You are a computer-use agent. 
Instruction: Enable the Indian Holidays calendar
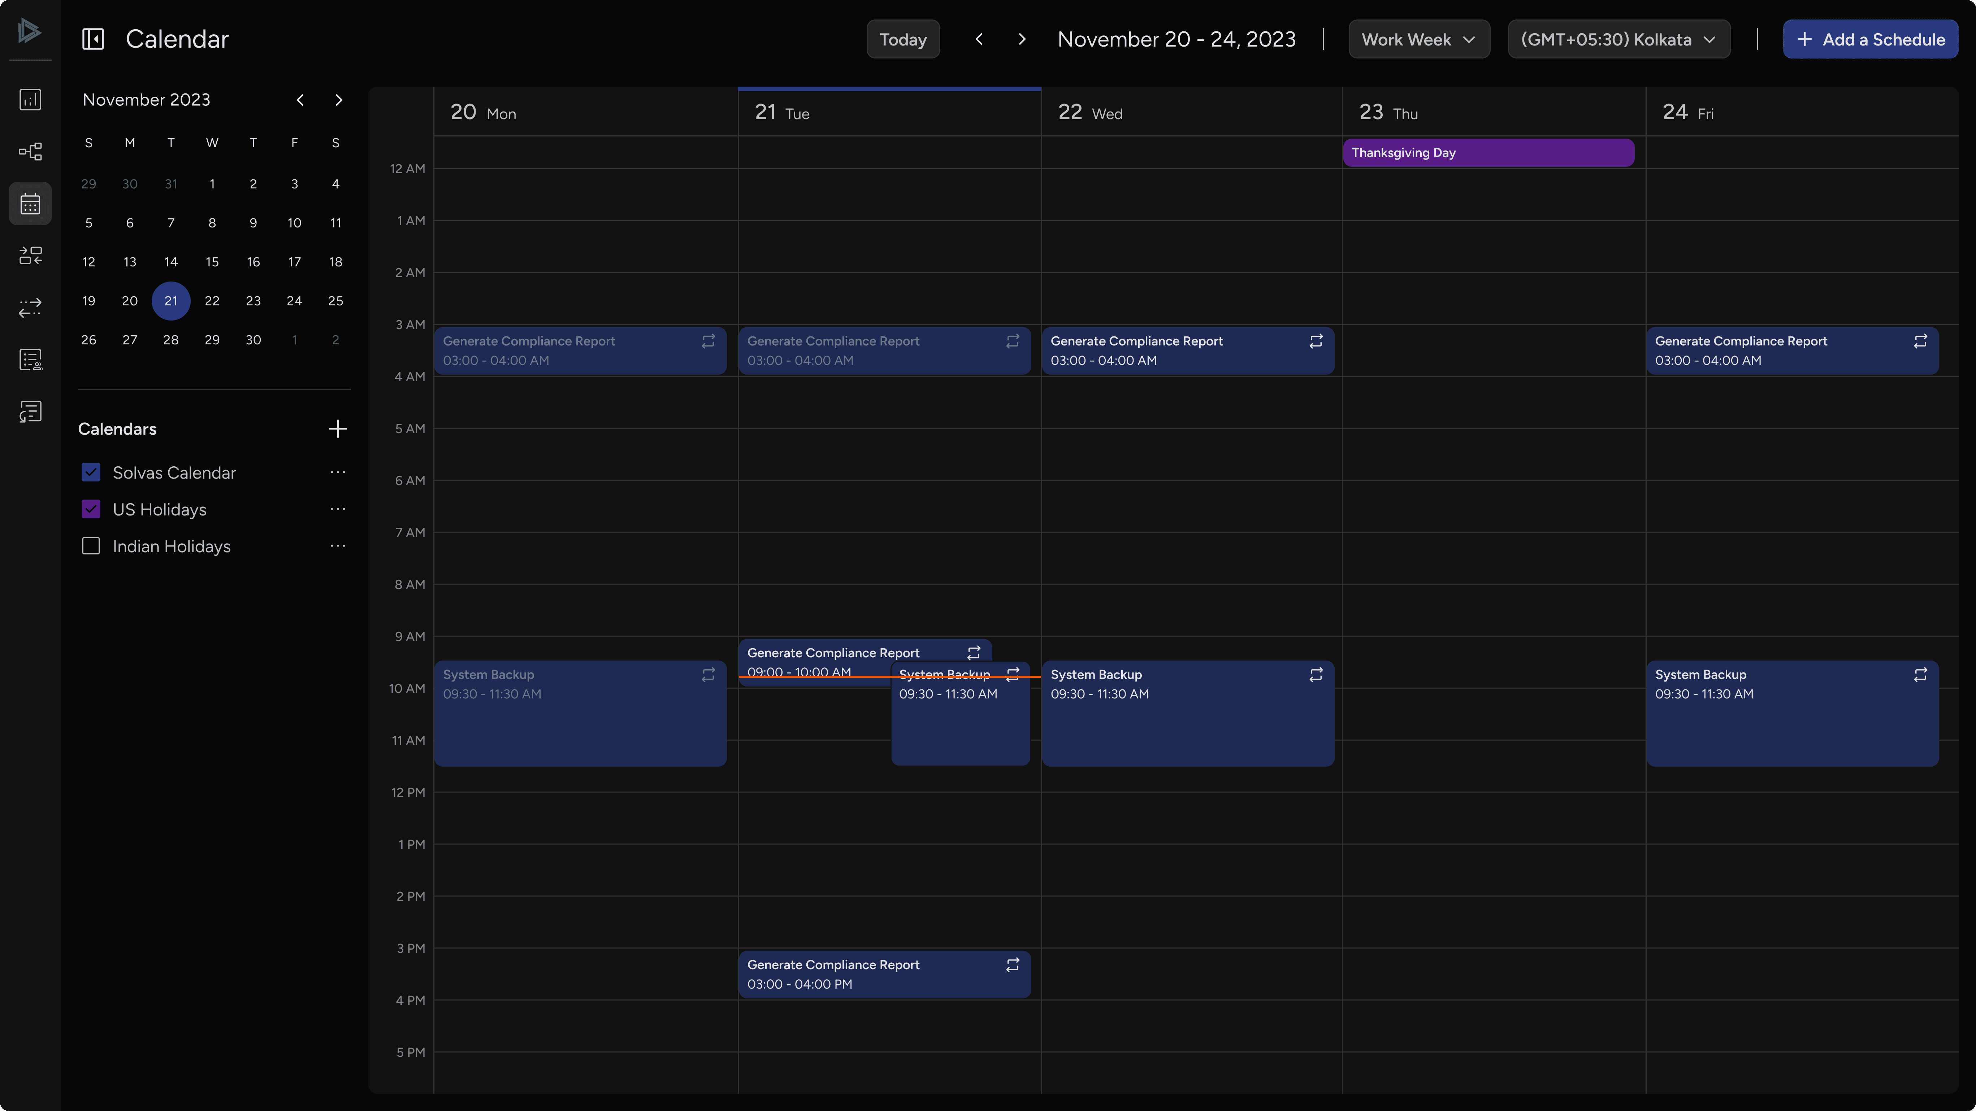(x=91, y=546)
